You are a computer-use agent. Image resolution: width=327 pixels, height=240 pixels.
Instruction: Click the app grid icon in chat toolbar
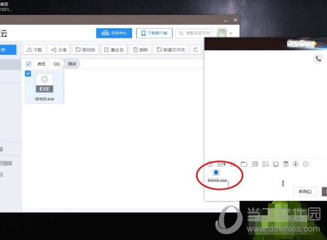pos(255,164)
